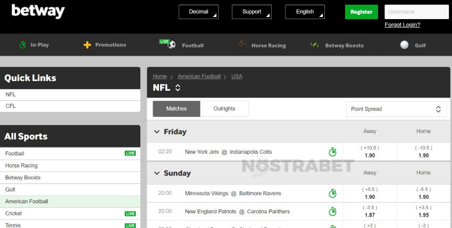The width and height of the screenshot is (452, 228).
Task: Go to Home breadcrumb link
Action: coord(160,76)
